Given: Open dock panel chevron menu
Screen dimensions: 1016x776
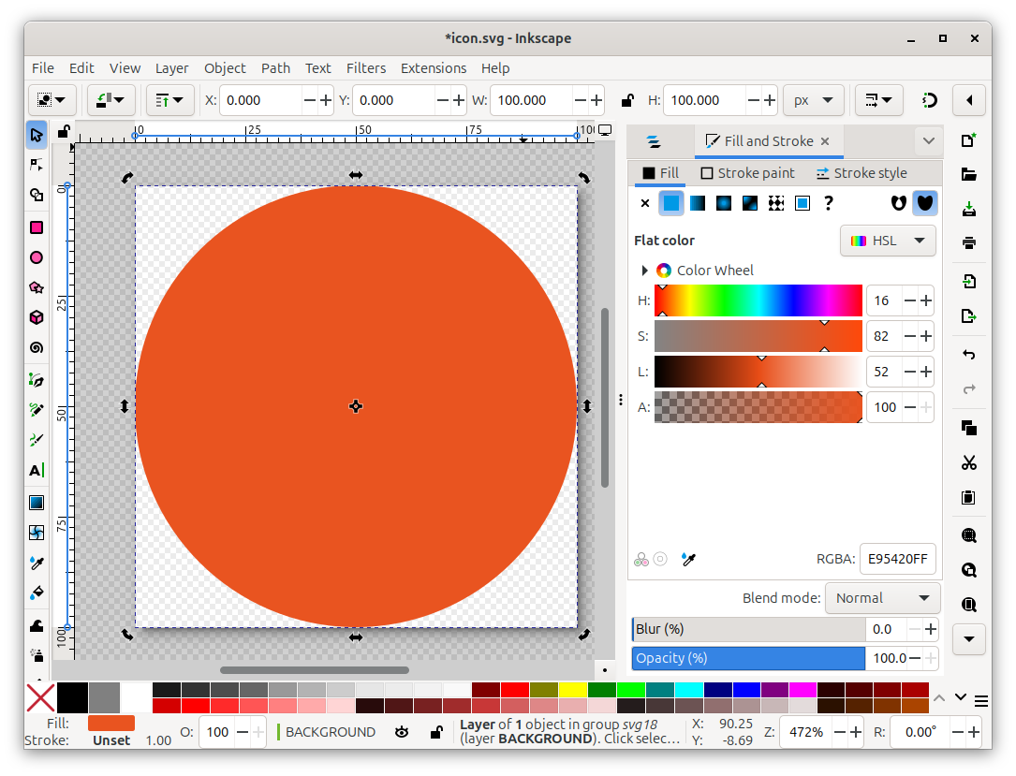Looking at the screenshot, I should 929,141.
